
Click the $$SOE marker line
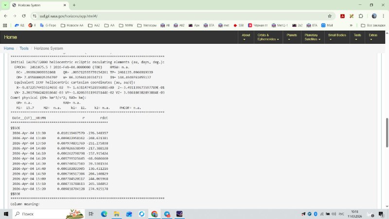[16, 128]
